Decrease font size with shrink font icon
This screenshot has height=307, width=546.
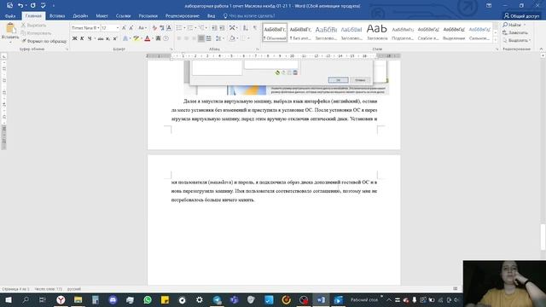click(x=131, y=28)
